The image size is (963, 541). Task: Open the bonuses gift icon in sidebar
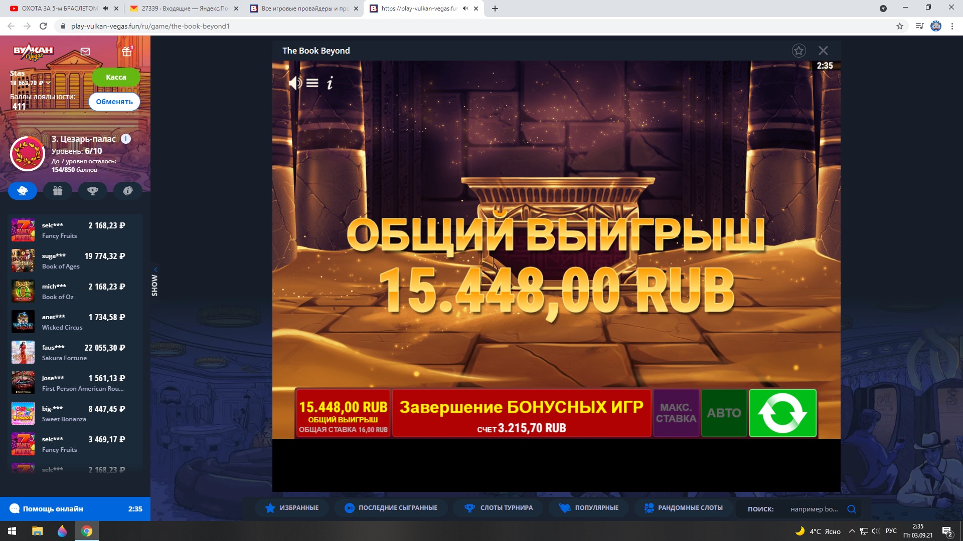[57, 190]
